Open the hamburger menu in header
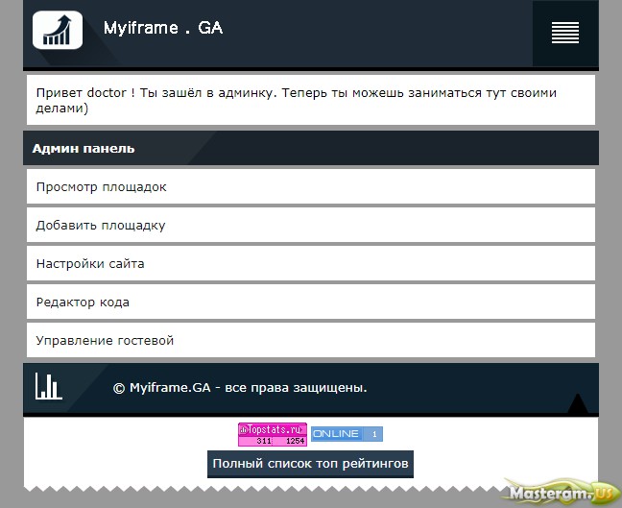 [x=565, y=33]
